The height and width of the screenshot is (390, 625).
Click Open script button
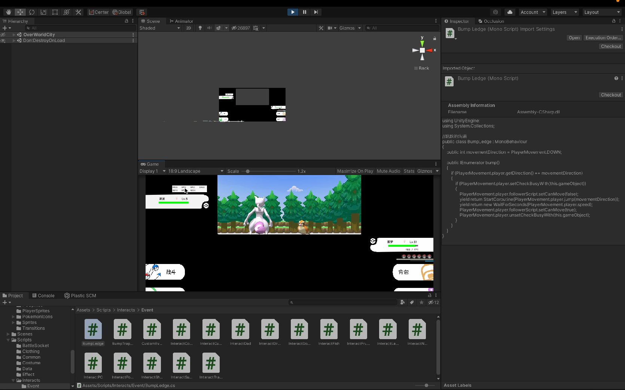574,38
